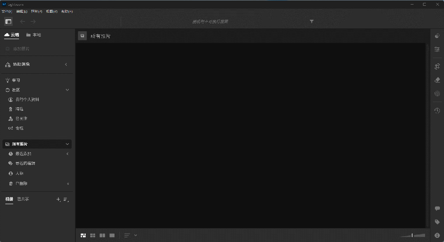Click the search field in top bar

click(210, 21)
